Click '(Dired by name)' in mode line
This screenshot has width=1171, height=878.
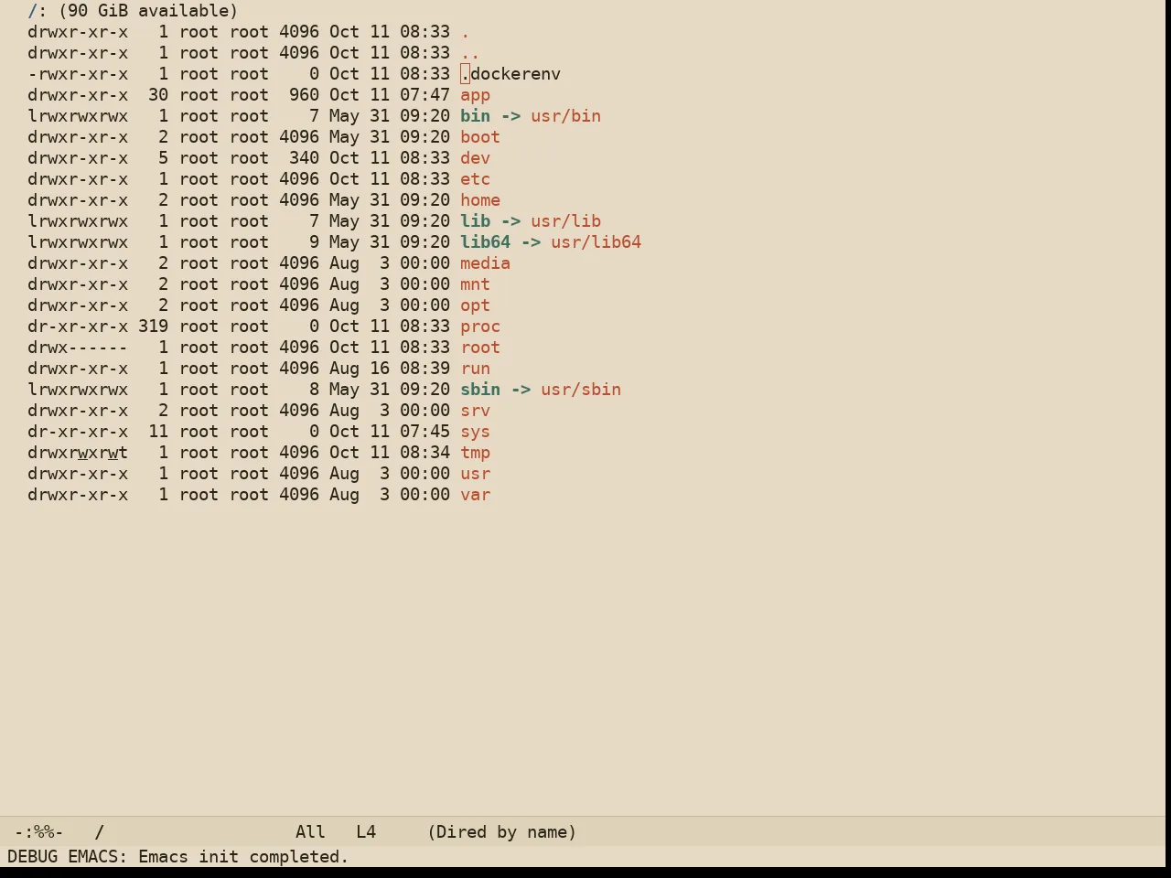point(501,832)
